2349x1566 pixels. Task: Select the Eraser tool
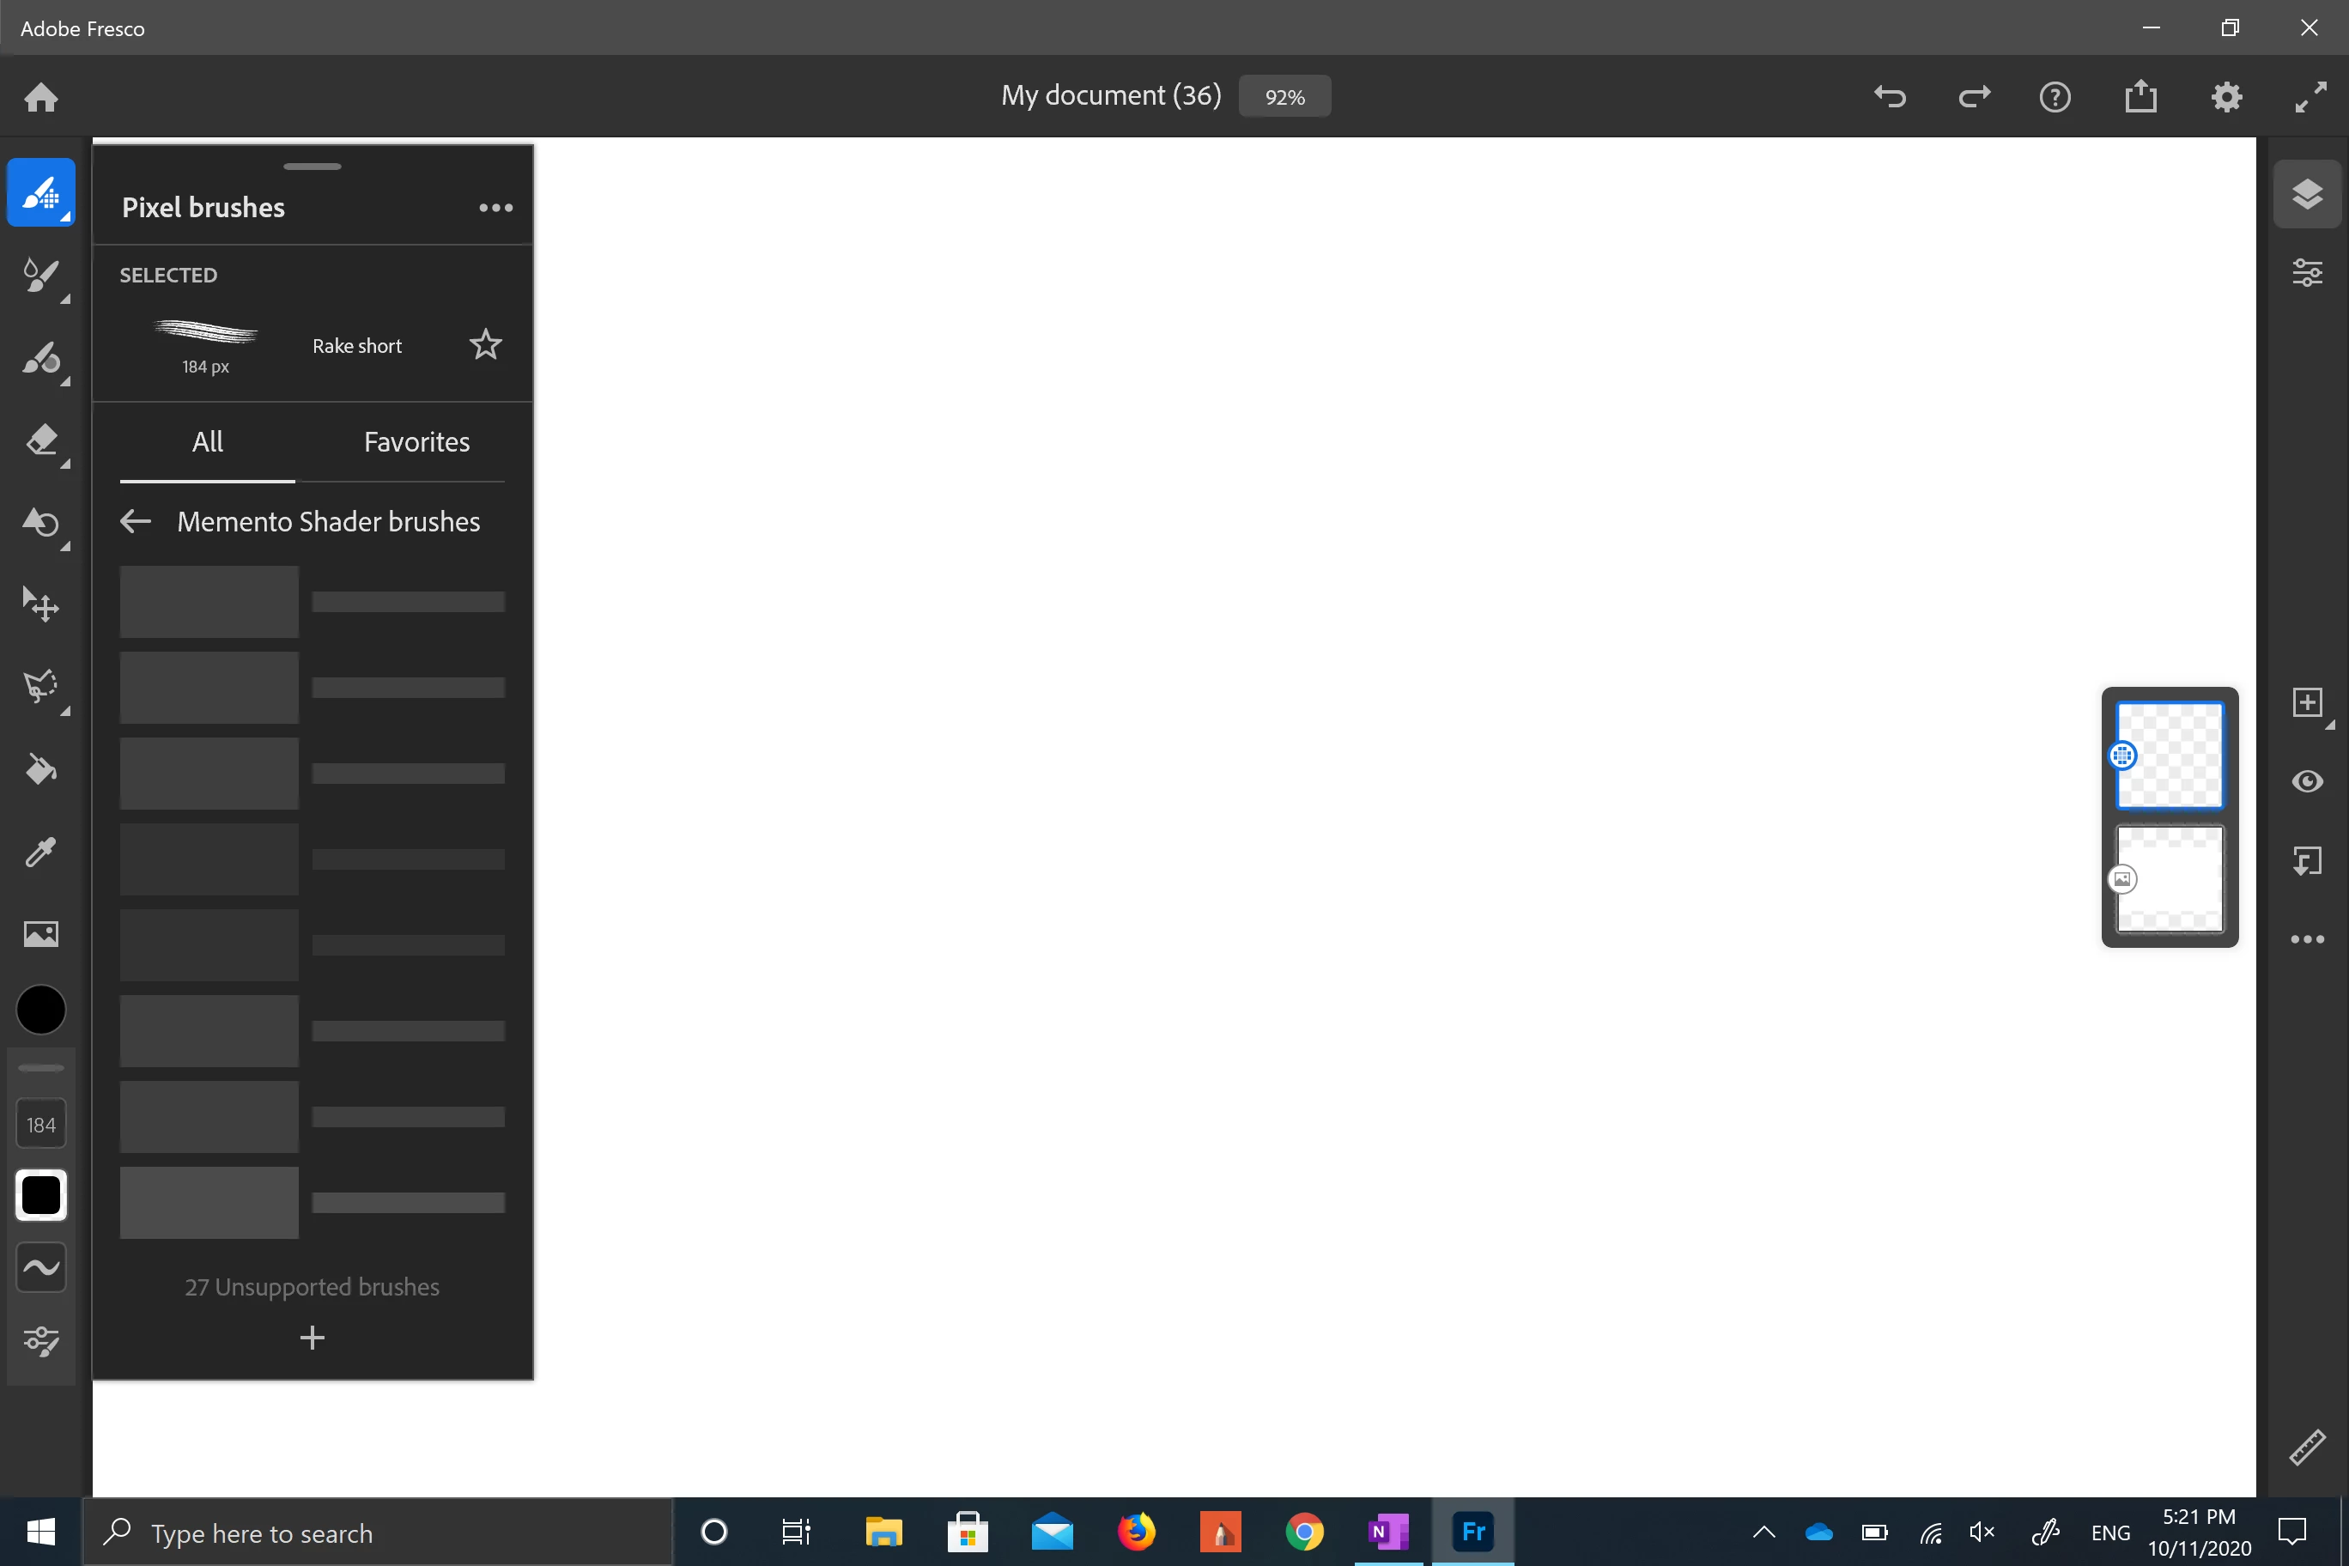(41, 440)
